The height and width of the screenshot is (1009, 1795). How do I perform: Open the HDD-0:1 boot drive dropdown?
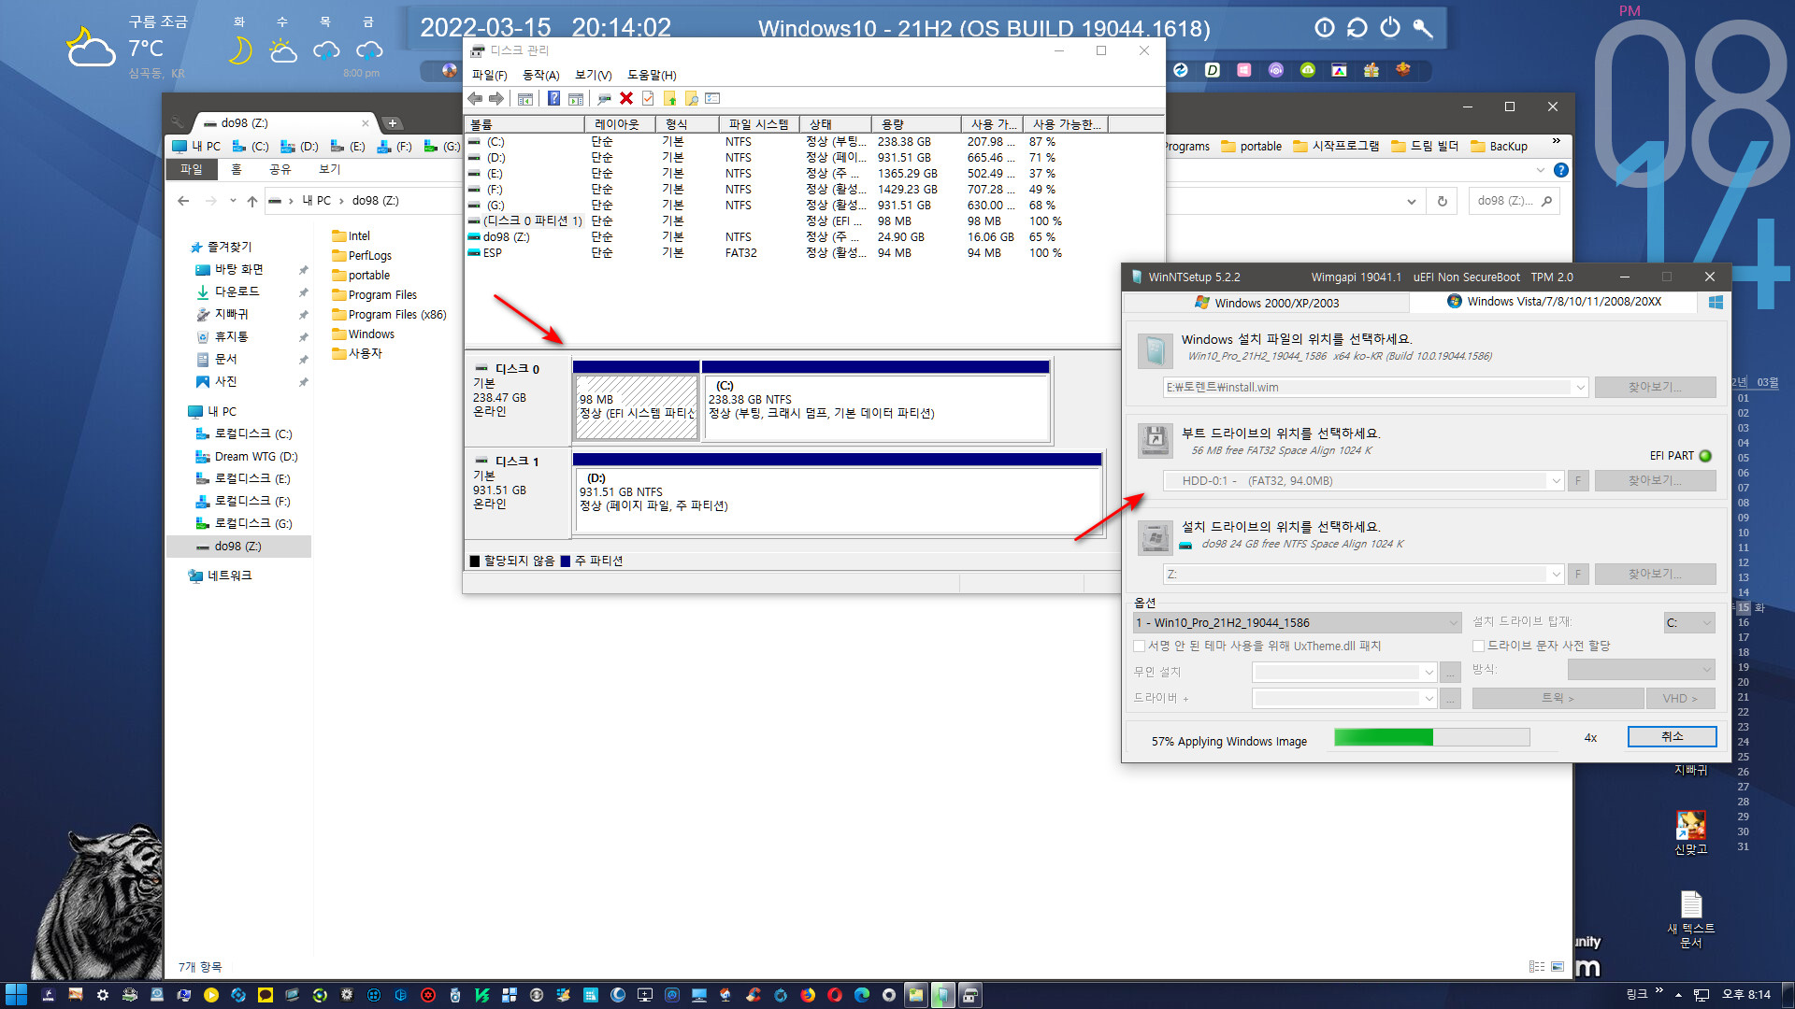tap(1557, 481)
